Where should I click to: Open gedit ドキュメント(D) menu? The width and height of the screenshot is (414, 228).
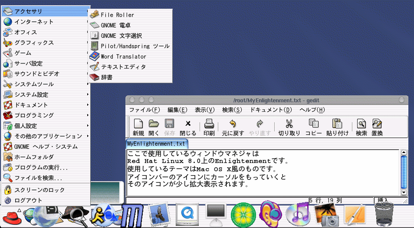271,110
